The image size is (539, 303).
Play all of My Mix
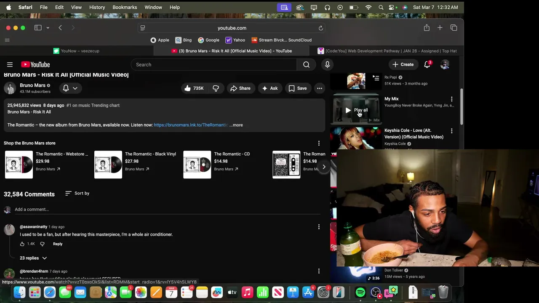coord(357,110)
